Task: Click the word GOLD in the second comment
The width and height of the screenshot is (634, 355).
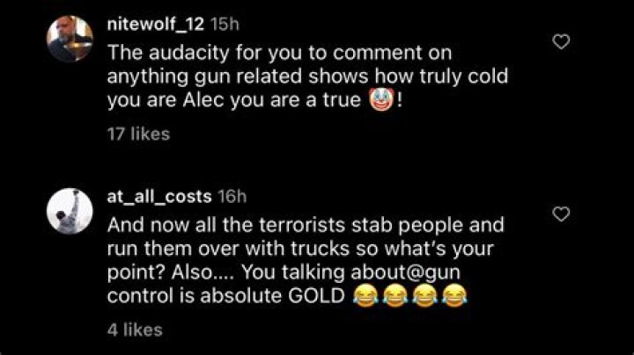Action: [x=316, y=296]
